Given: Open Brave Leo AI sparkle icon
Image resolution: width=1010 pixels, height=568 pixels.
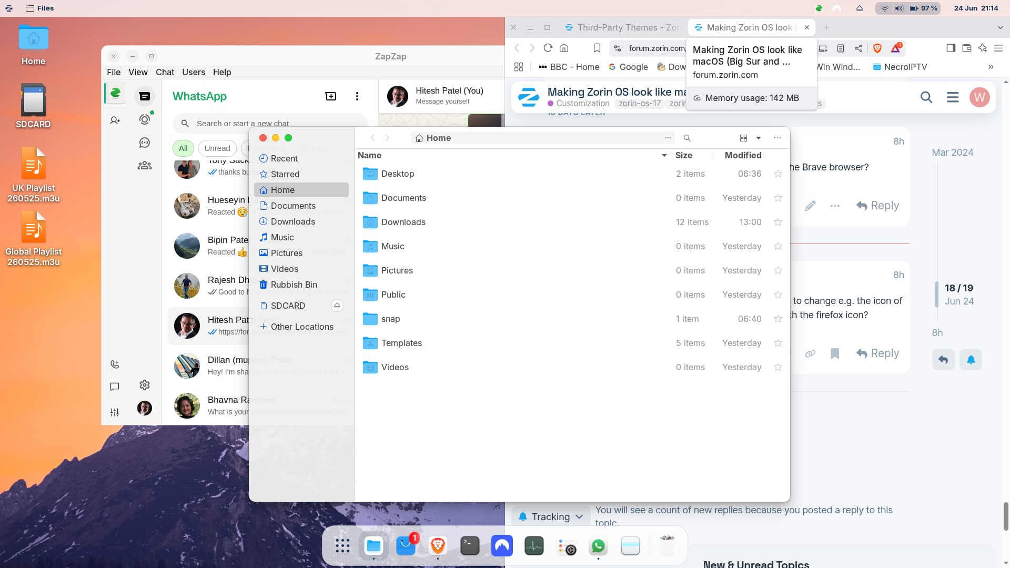Looking at the screenshot, I should 982,48.
